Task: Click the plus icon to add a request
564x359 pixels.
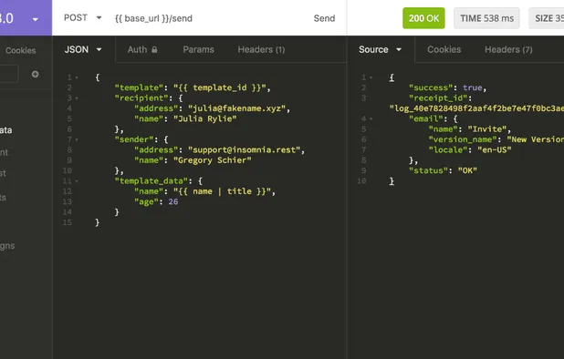Action: pos(35,75)
